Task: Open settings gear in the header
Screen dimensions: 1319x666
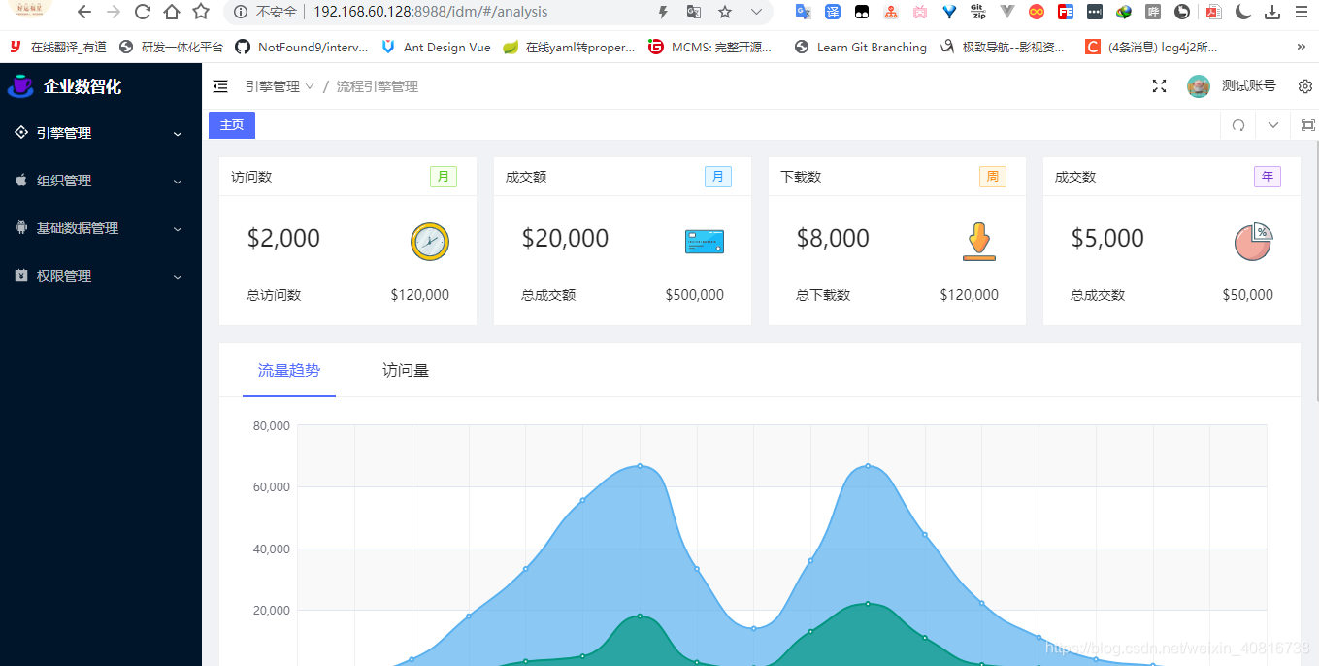Action: pyautogui.click(x=1305, y=86)
